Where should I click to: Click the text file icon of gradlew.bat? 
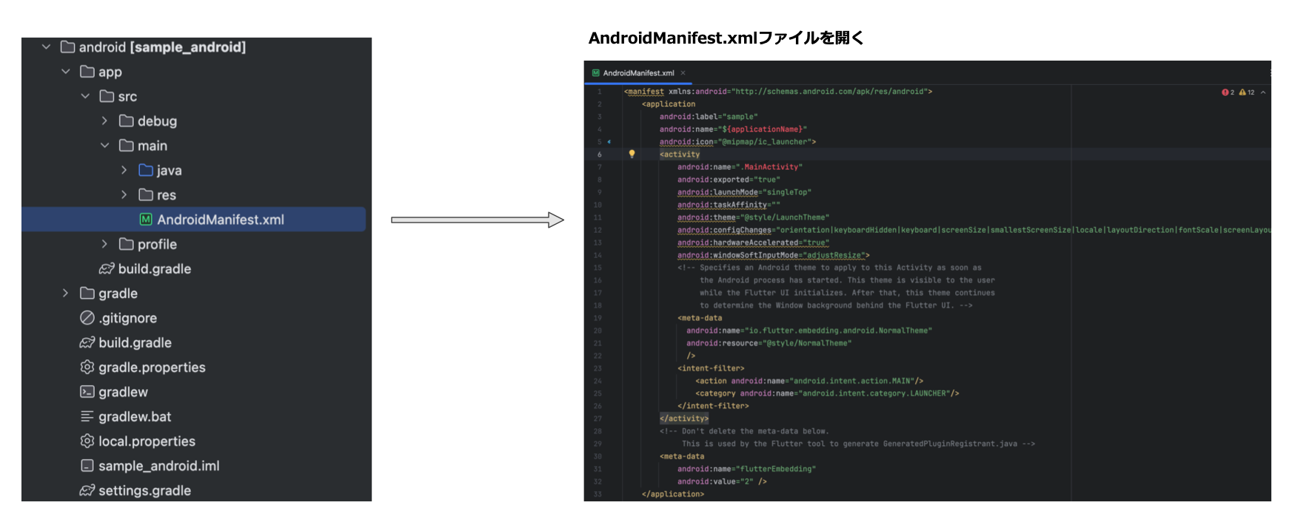(x=87, y=416)
